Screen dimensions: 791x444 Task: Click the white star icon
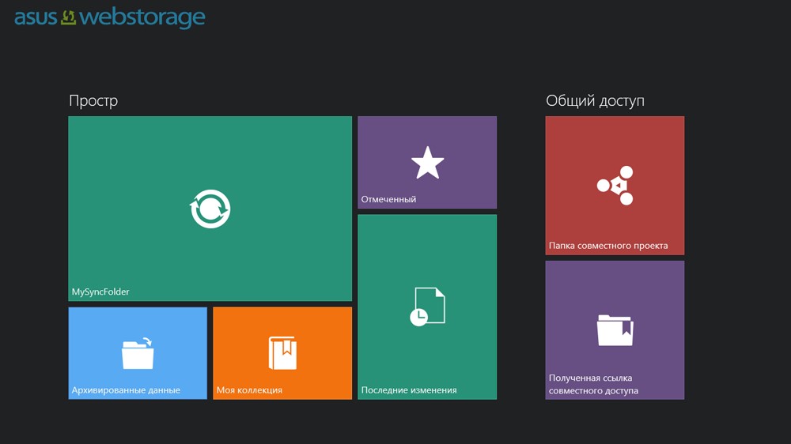tap(427, 163)
